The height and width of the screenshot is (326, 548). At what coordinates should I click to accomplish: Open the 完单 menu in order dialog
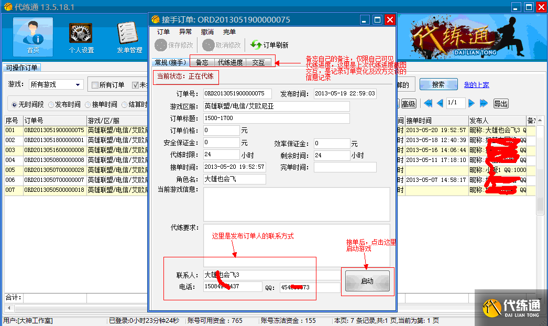tap(229, 32)
